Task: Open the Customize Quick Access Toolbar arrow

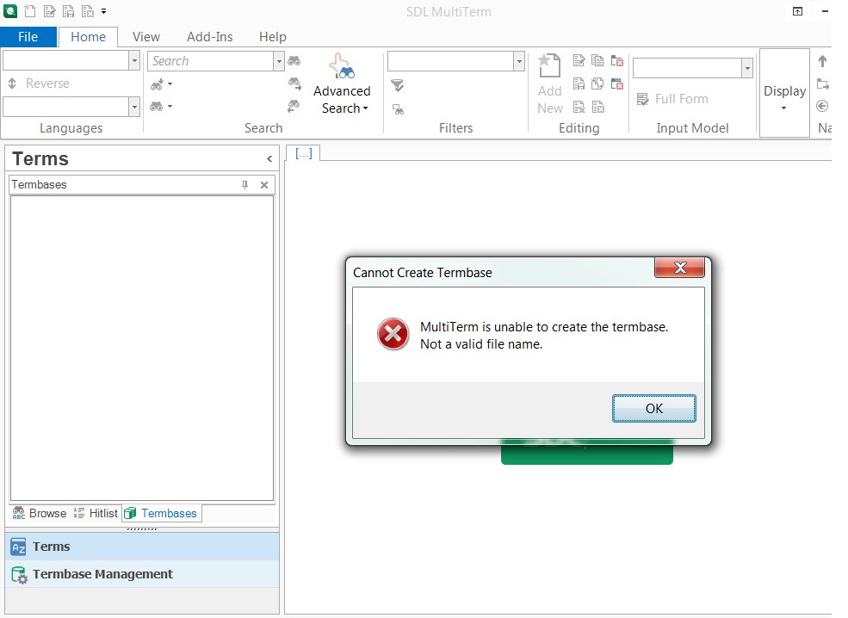Action: click(104, 11)
